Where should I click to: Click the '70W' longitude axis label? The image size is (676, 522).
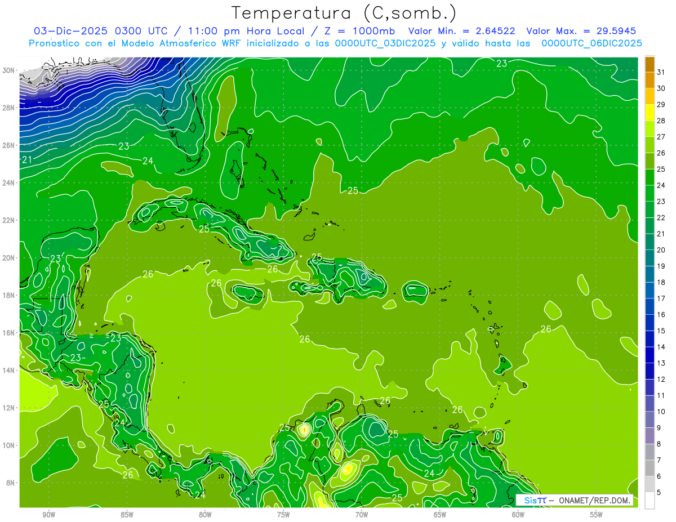pyautogui.click(x=362, y=515)
